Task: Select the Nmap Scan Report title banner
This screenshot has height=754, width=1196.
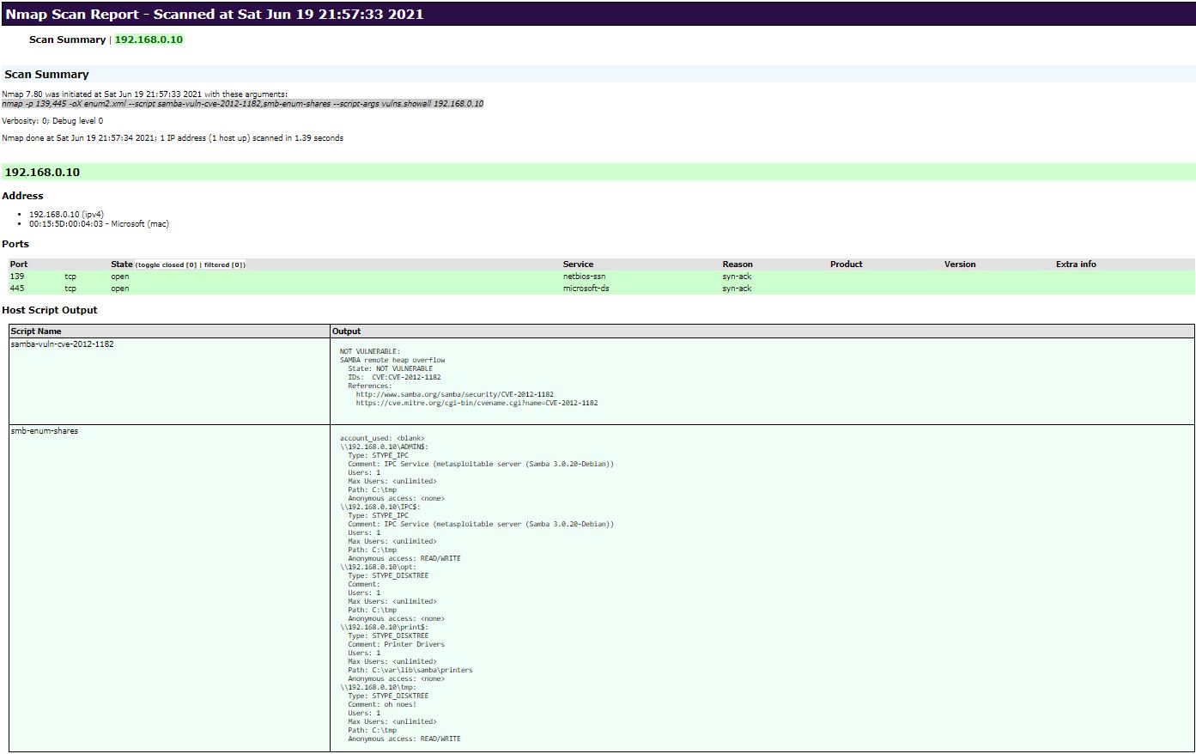Action: (x=598, y=14)
